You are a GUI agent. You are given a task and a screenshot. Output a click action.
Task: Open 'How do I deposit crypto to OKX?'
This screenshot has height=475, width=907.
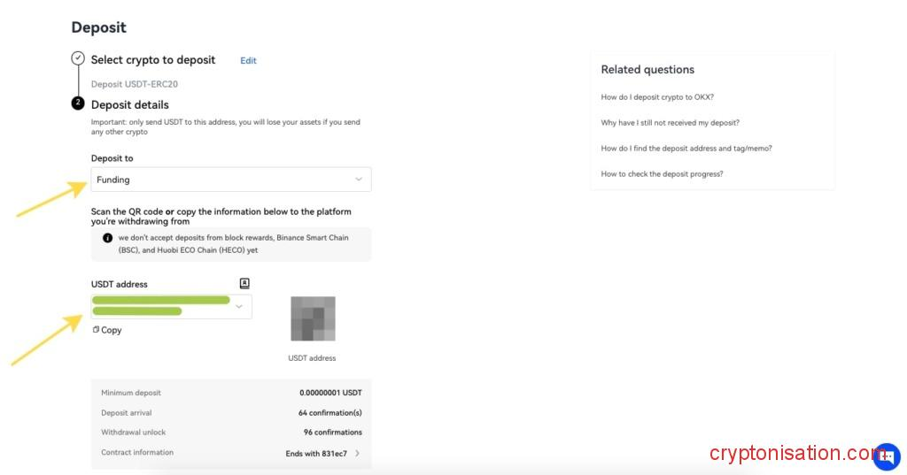(x=657, y=97)
